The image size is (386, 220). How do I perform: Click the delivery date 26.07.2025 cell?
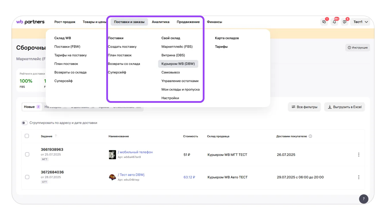coord(286,155)
